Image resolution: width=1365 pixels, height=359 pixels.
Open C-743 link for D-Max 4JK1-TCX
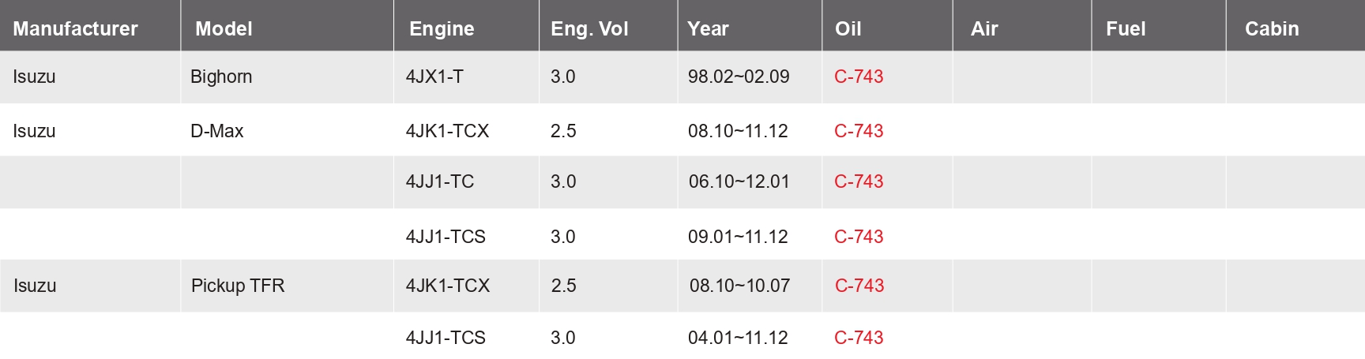pos(859,131)
